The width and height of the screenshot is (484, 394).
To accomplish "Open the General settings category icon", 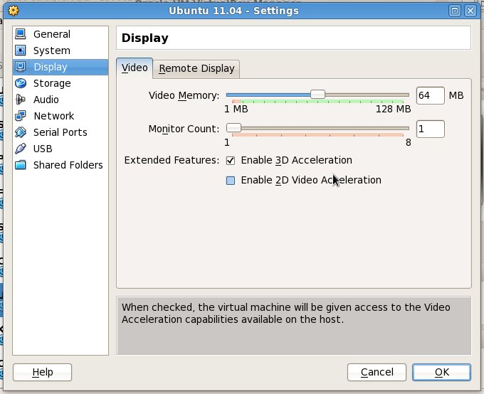I will click(x=20, y=34).
